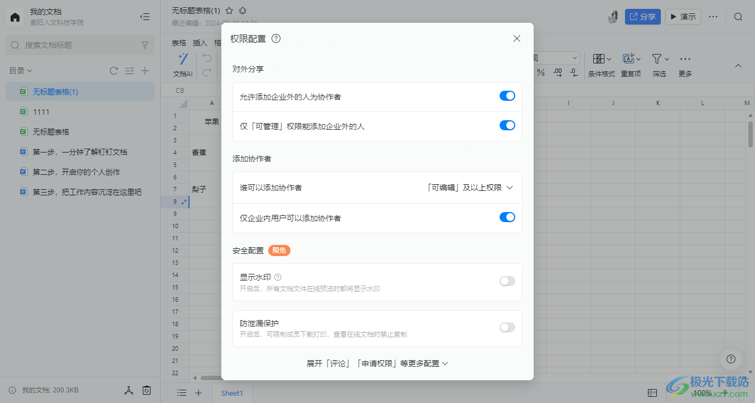Open 第二步，开启你的个人创作

pos(80,172)
